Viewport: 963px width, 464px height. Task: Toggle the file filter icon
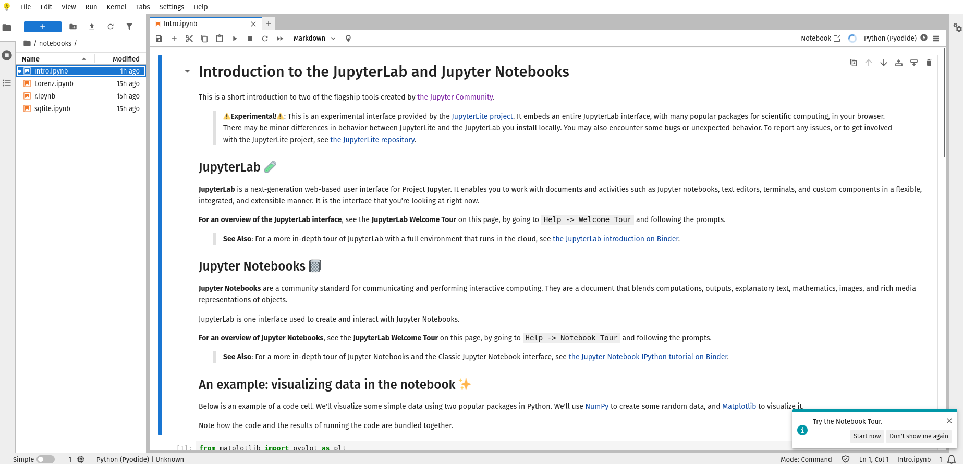click(x=129, y=27)
